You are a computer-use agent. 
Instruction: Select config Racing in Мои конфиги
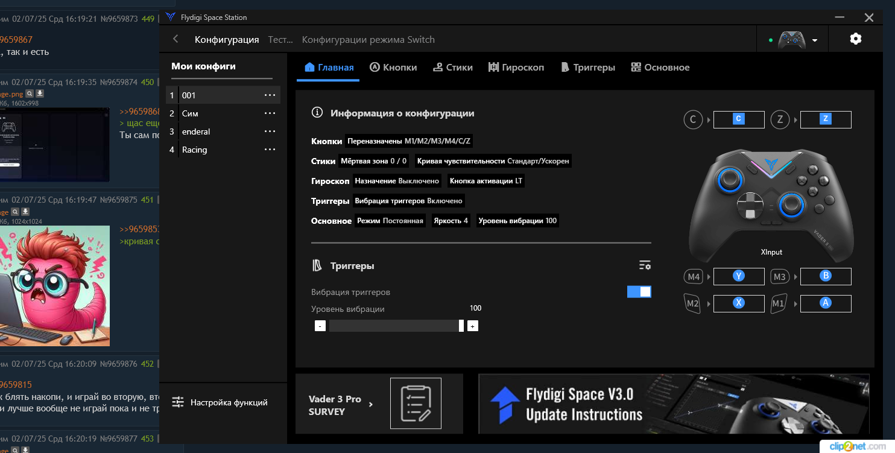(x=223, y=150)
